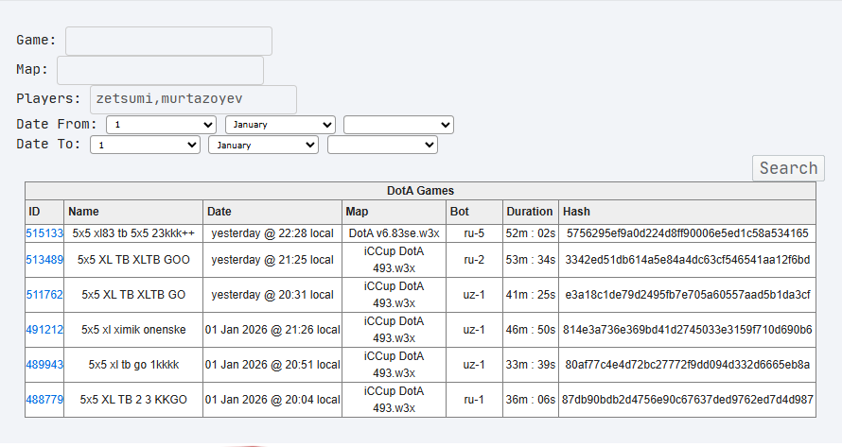Click the Hash column header
Viewport: 842px width, 447px height.
575,212
